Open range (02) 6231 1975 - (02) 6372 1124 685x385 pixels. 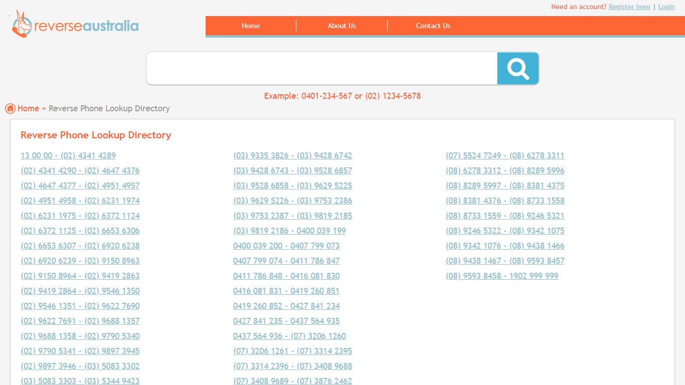[80, 216]
